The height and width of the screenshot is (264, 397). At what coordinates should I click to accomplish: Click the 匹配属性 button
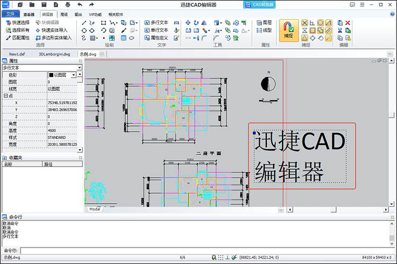[17, 38]
